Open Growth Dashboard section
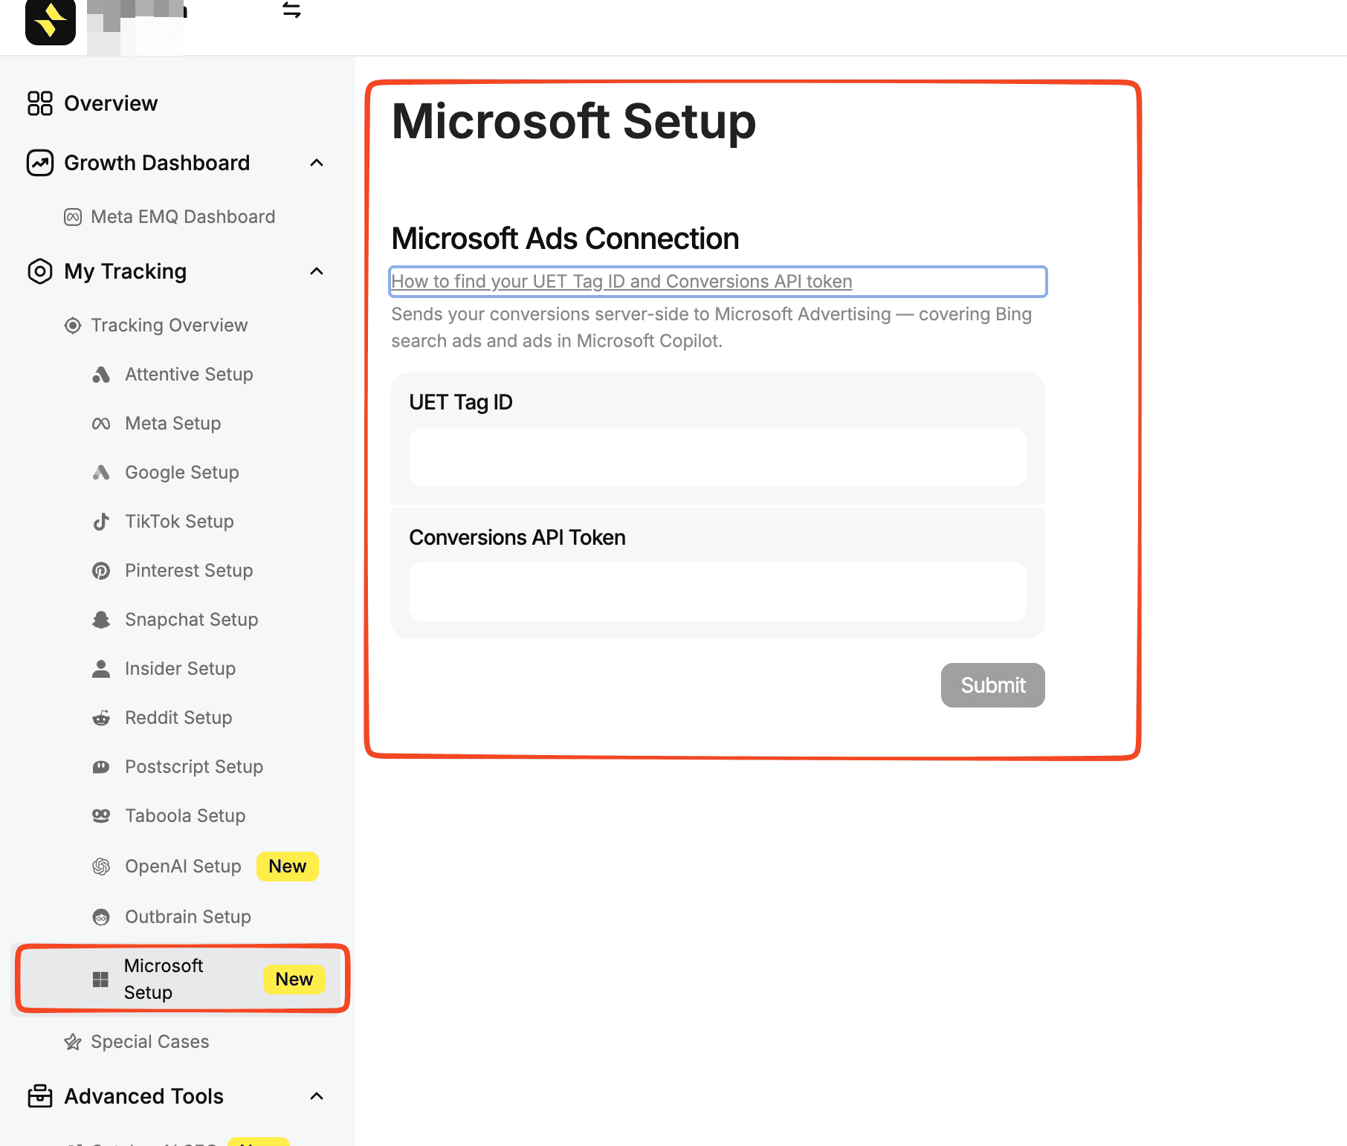Image resolution: width=1347 pixels, height=1146 pixels. tap(157, 163)
